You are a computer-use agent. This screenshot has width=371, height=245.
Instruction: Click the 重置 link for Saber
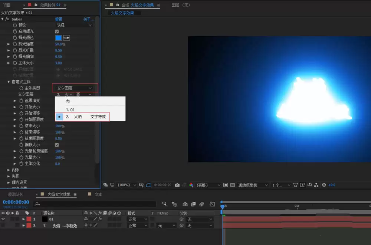59,19
